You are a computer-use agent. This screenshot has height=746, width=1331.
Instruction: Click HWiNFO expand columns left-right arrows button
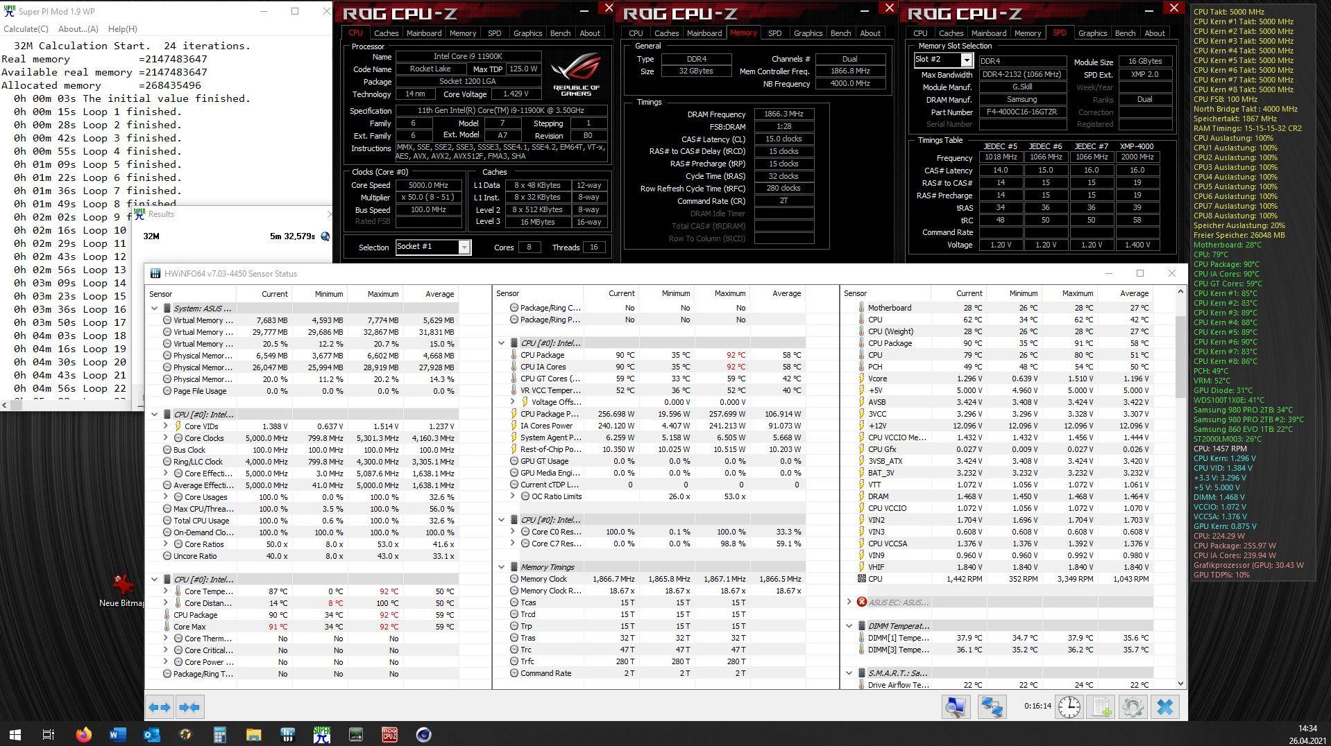(160, 707)
